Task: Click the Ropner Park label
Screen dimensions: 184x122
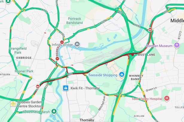Action: [24, 71]
